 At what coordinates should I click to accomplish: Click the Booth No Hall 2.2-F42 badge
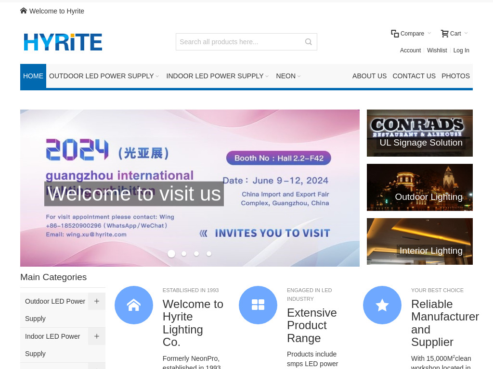279,158
